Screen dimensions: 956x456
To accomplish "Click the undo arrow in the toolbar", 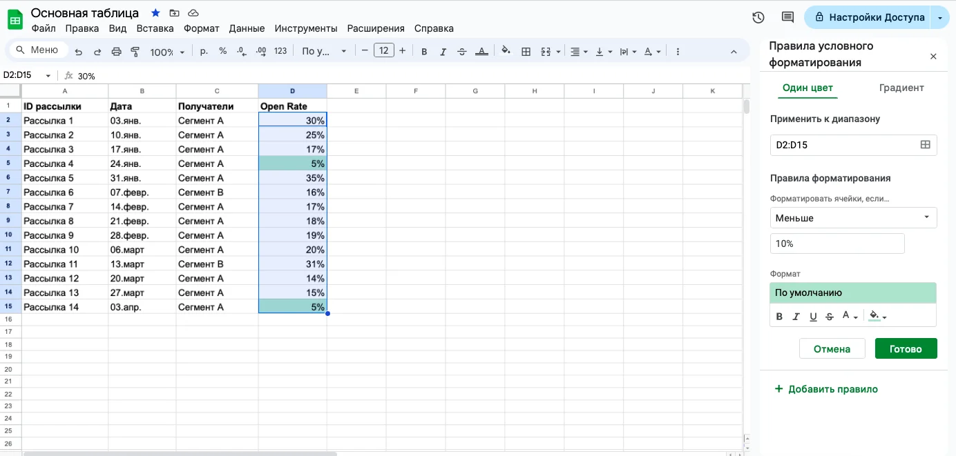I will (x=78, y=52).
